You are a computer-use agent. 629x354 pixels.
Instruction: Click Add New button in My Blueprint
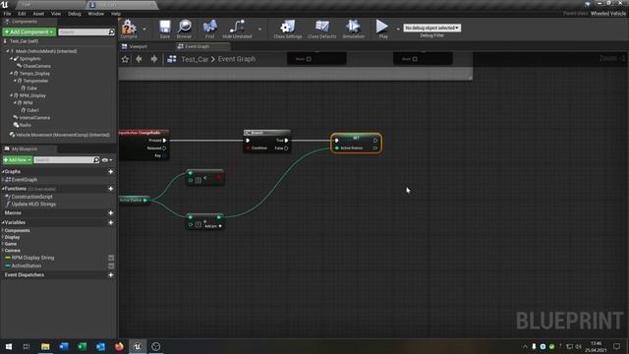[18, 159]
